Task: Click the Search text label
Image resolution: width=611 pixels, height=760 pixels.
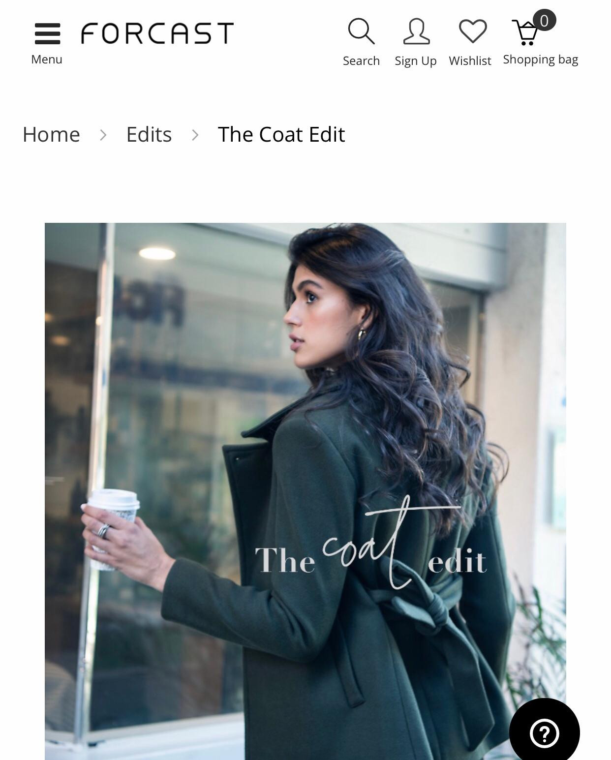Action: (362, 61)
